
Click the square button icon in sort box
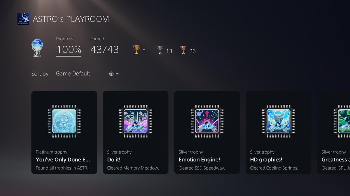click(111, 74)
